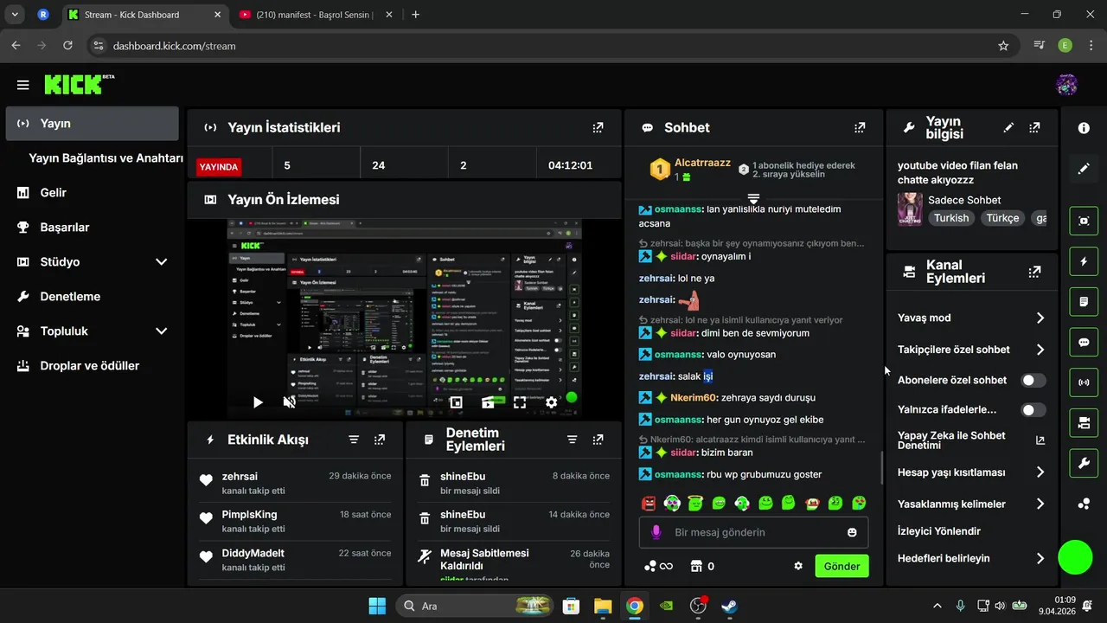The height and width of the screenshot is (623, 1107).
Task: Switch to the YouTube manifest browser tab
Action: [316, 15]
